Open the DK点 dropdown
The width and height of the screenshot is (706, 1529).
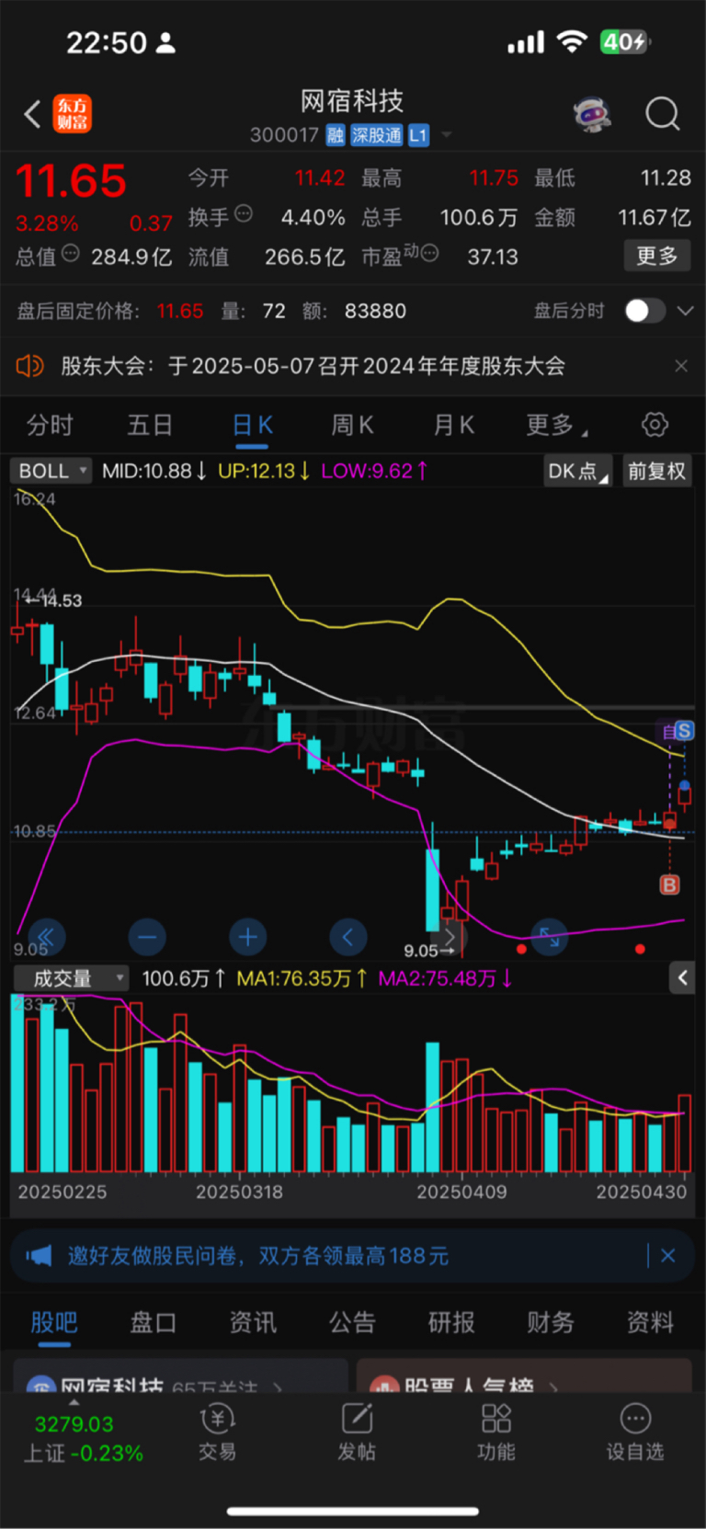pos(577,471)
